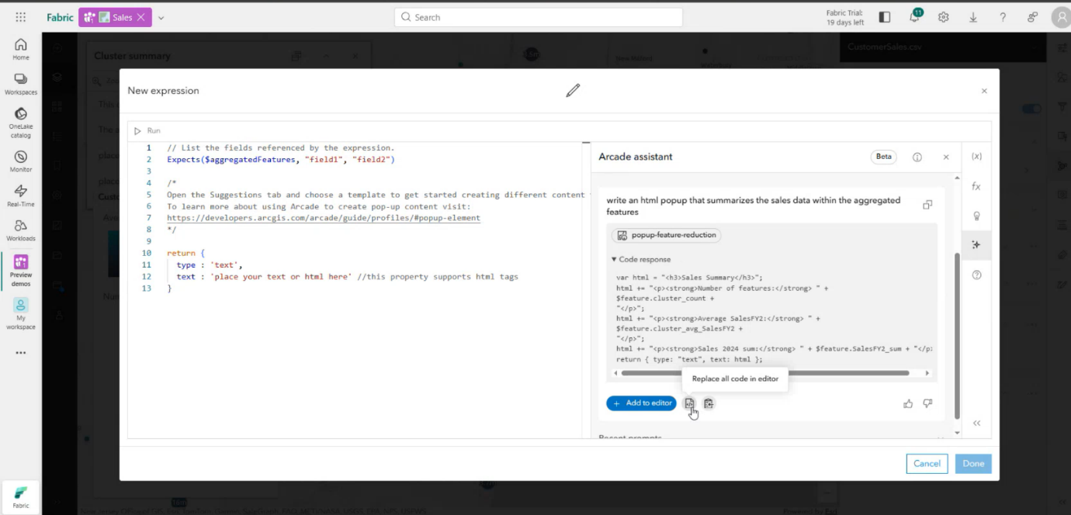Open the functions fx panel
The width and height of the screenshot is (1071, 515).
coord(976,184)
